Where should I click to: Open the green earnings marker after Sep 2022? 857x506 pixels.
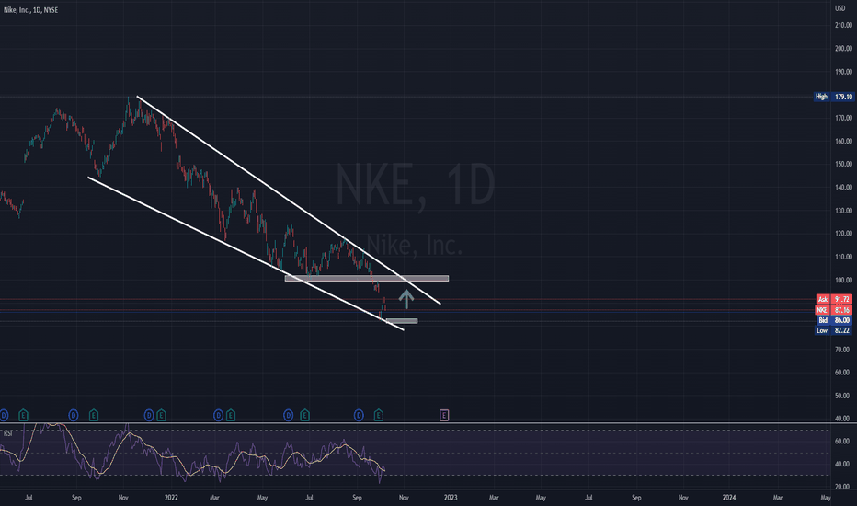(378, 415)
